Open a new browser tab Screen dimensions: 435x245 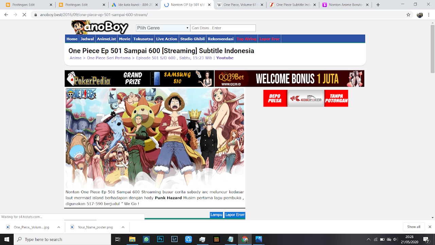378,5
